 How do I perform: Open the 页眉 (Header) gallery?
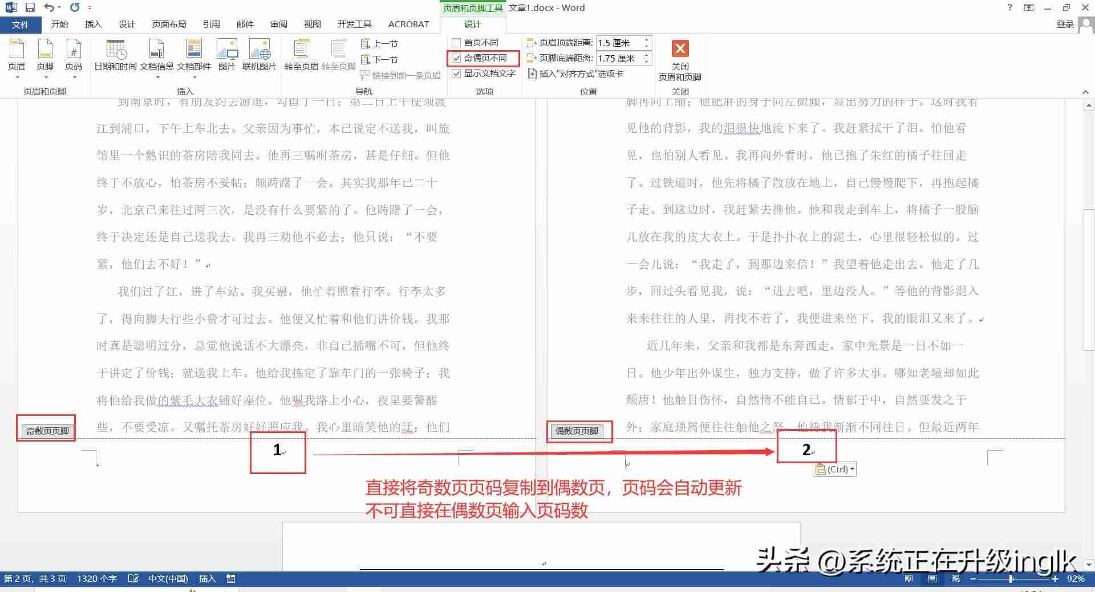pos(17,58)
